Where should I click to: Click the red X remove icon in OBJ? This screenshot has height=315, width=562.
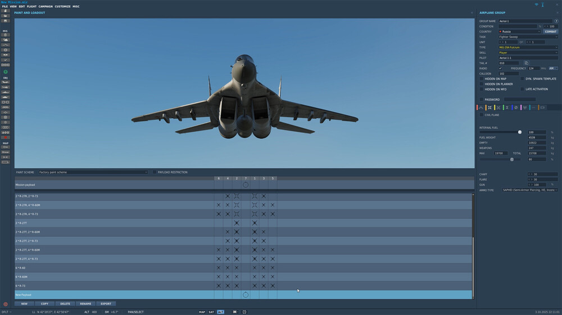[x=6, y=137]
